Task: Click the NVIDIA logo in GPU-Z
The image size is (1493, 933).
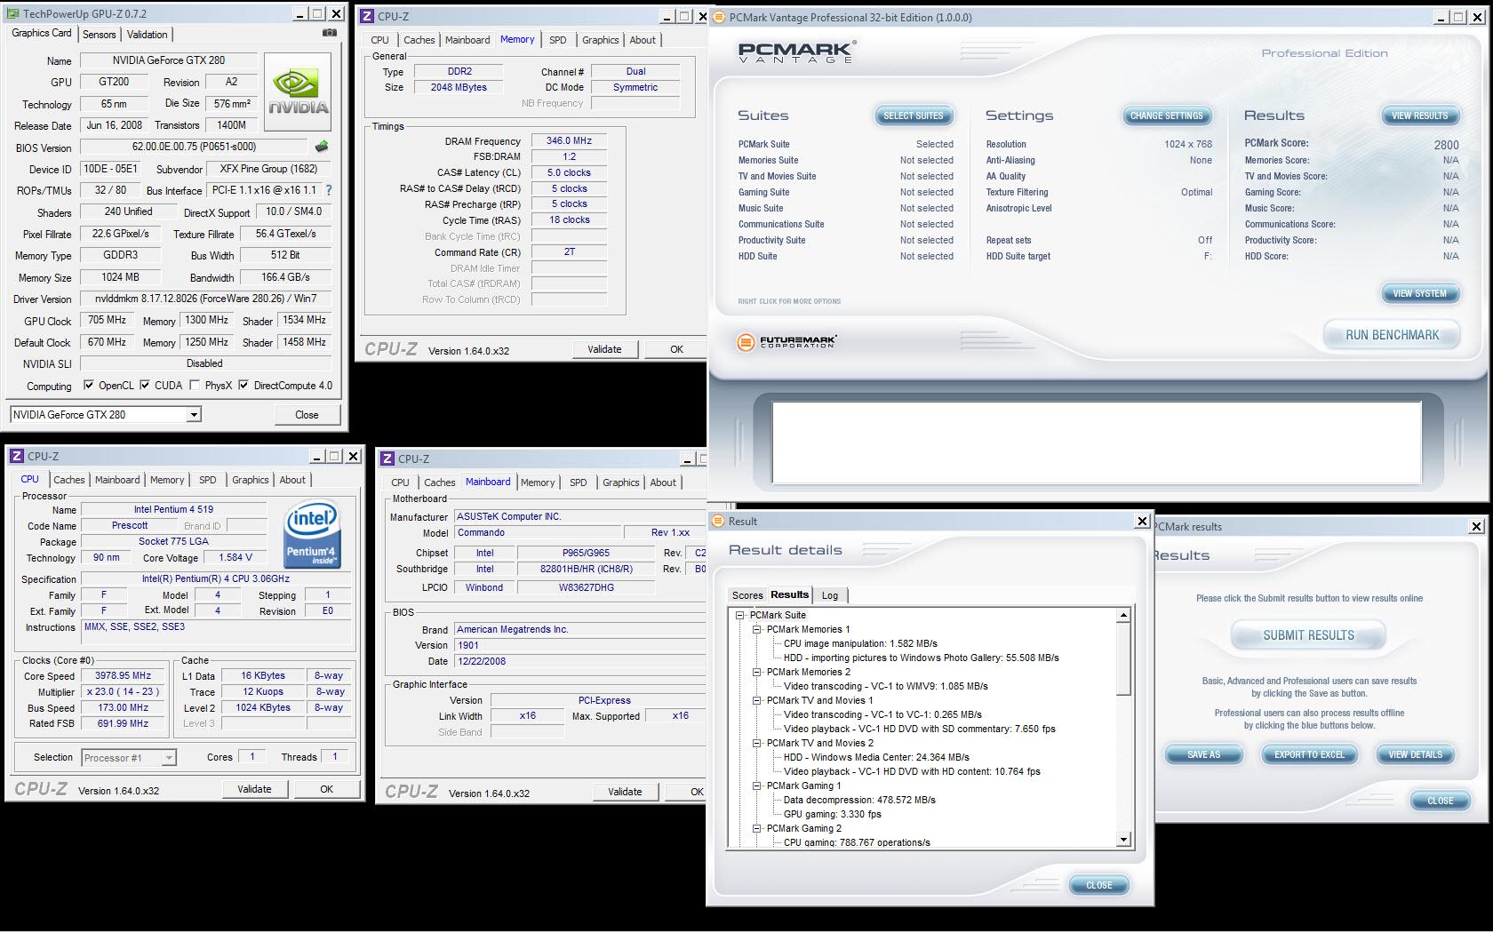Action: (x=298, y=92)
